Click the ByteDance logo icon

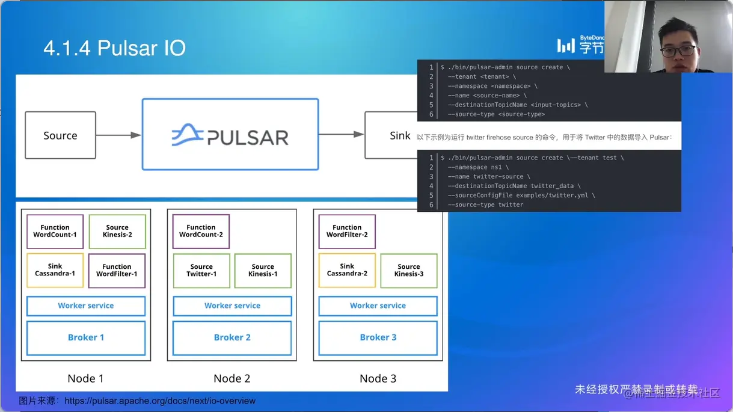pos(565,46)
